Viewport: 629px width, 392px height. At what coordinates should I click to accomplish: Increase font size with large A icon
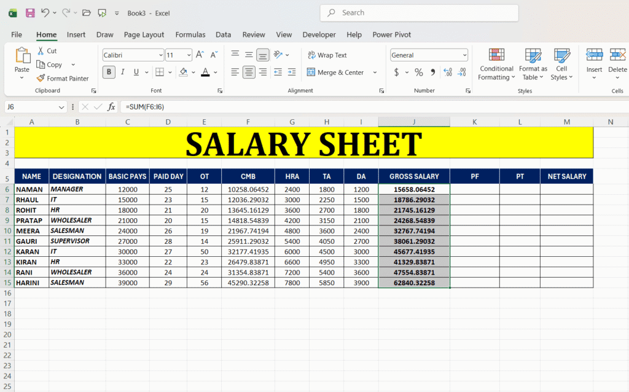click(x=200, y=55)
